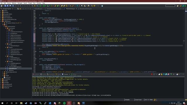The image size is (187, 105).
Task: Click the Search magnifier toolbar icon
Action: [x=66, y=6]
